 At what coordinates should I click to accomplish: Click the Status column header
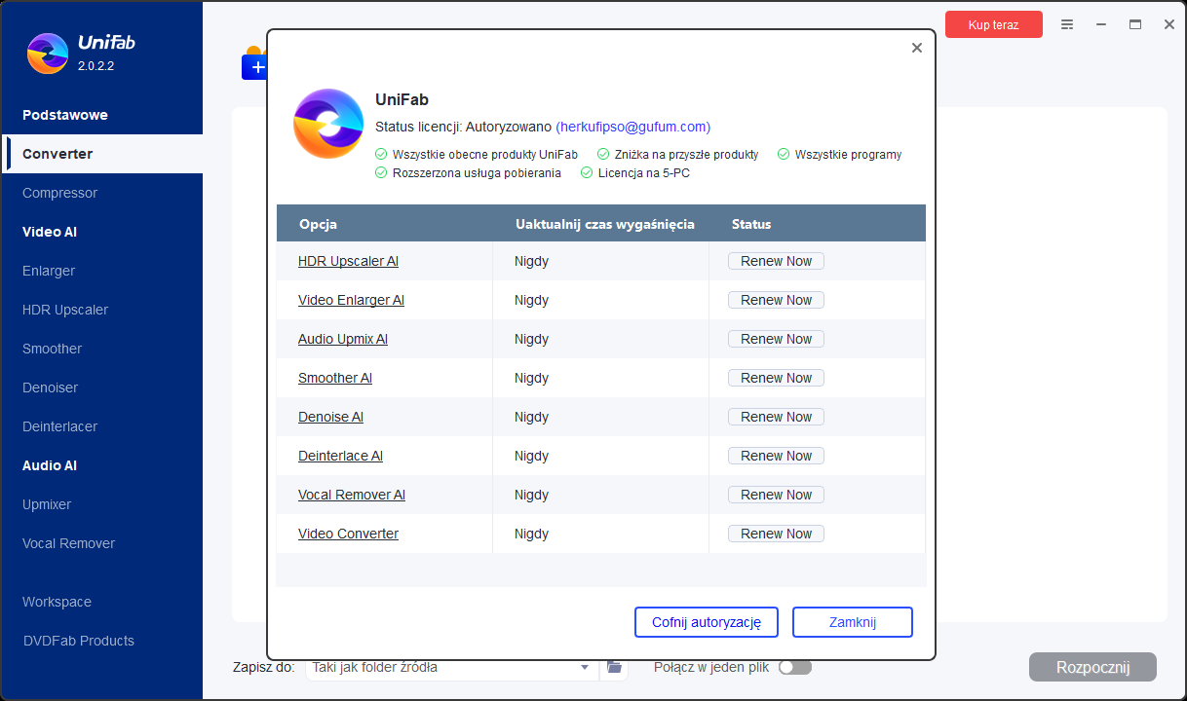pos(751,224)
